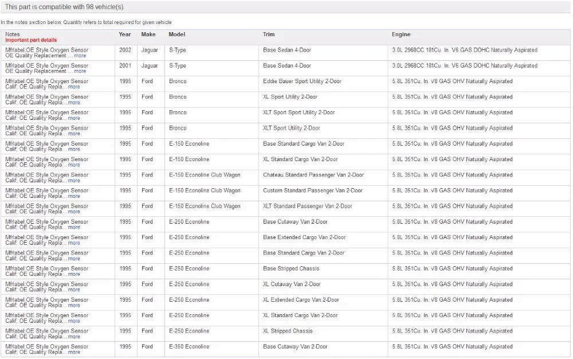Click 'XL Extended Cargo Van 2-Door' trim
The image size is (573, 359).
pyautogui.click(x=301, y=300)
